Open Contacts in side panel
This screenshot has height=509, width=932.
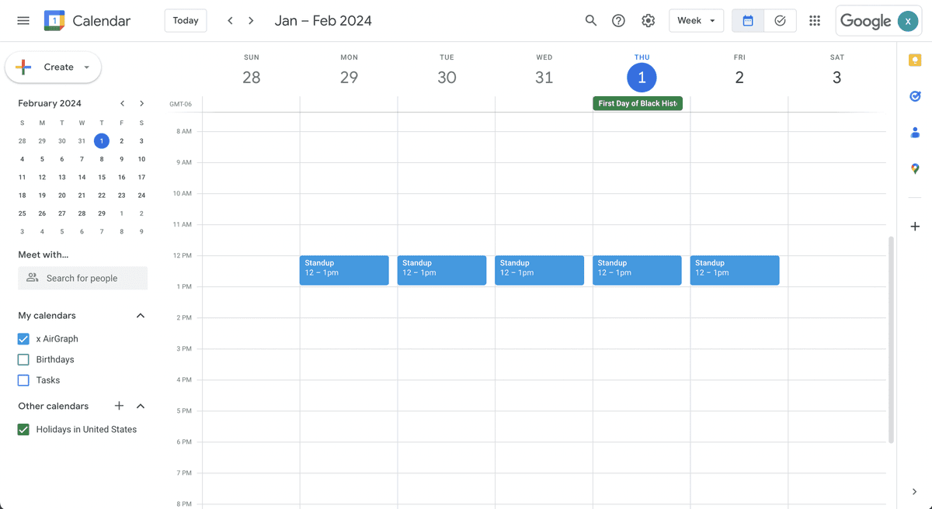pos(915,133)
